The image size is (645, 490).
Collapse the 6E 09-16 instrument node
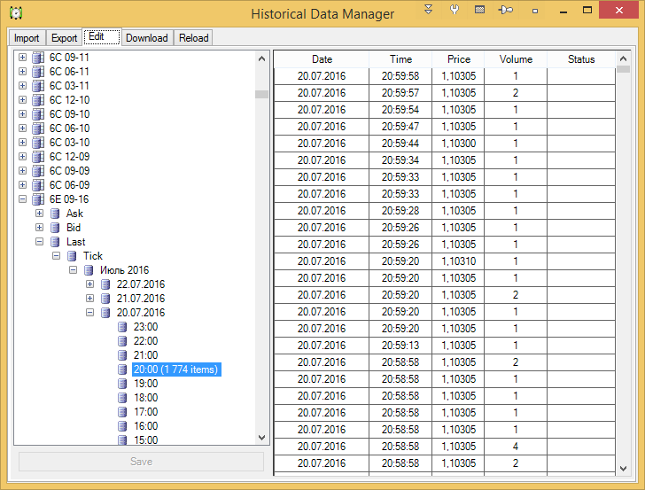pos(22,199)
